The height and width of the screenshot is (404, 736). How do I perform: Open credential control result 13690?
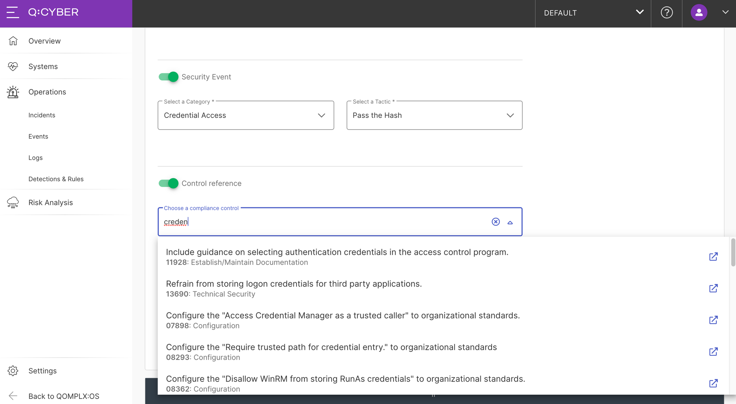pos(713,288)
